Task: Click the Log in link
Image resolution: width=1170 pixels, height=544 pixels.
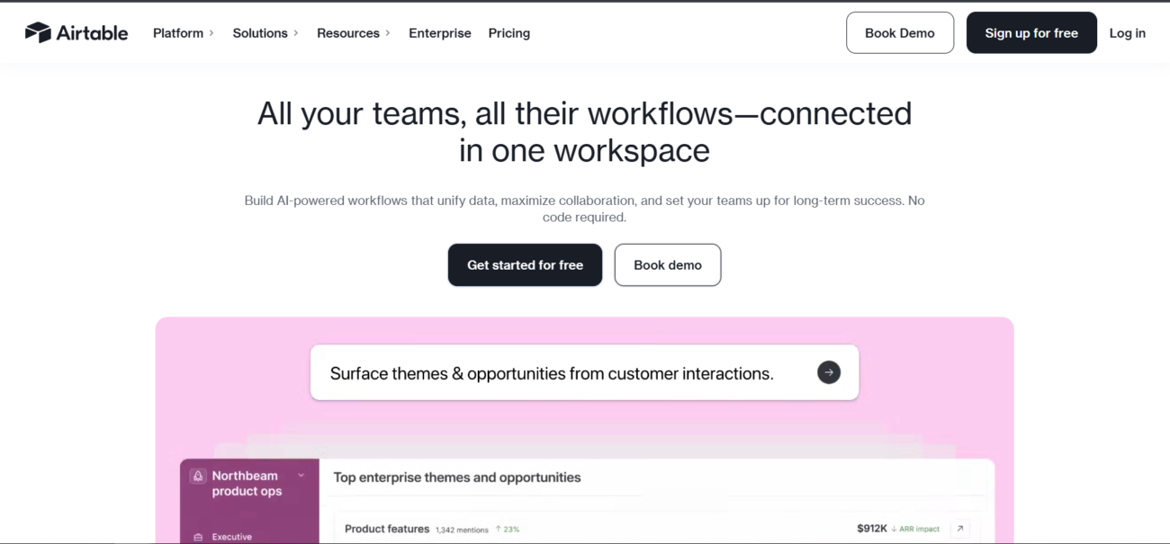Action: point(1127,33)
